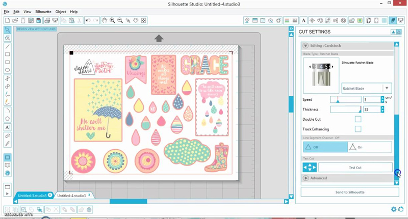
Task: Increase the blade setting with the right arrow
Action: click(333, 67)
